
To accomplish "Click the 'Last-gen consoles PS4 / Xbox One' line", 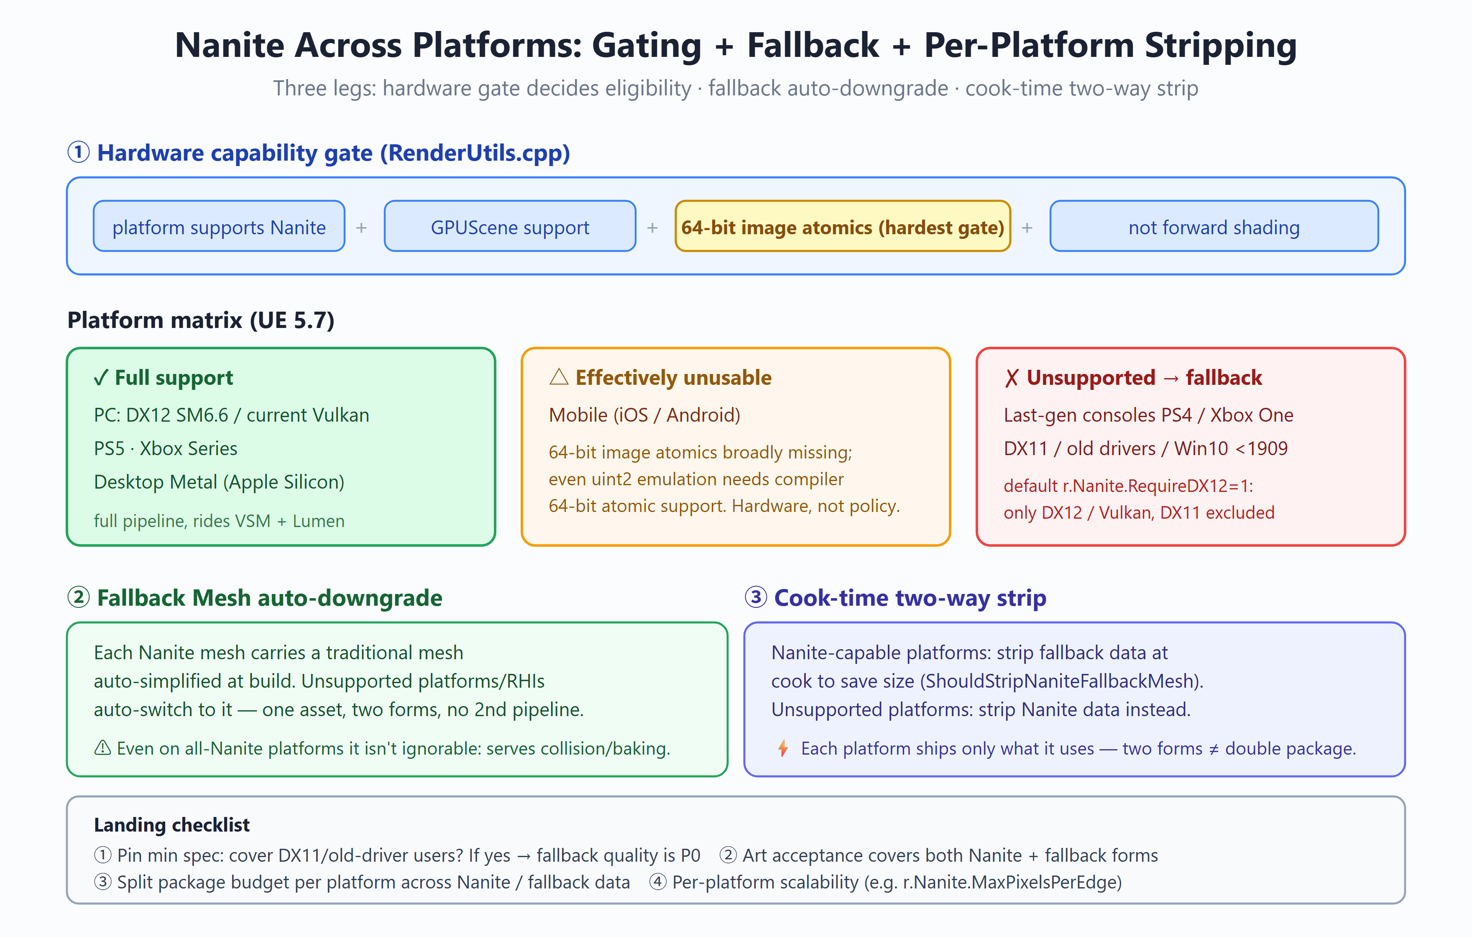I will [x=1149, y=415].
